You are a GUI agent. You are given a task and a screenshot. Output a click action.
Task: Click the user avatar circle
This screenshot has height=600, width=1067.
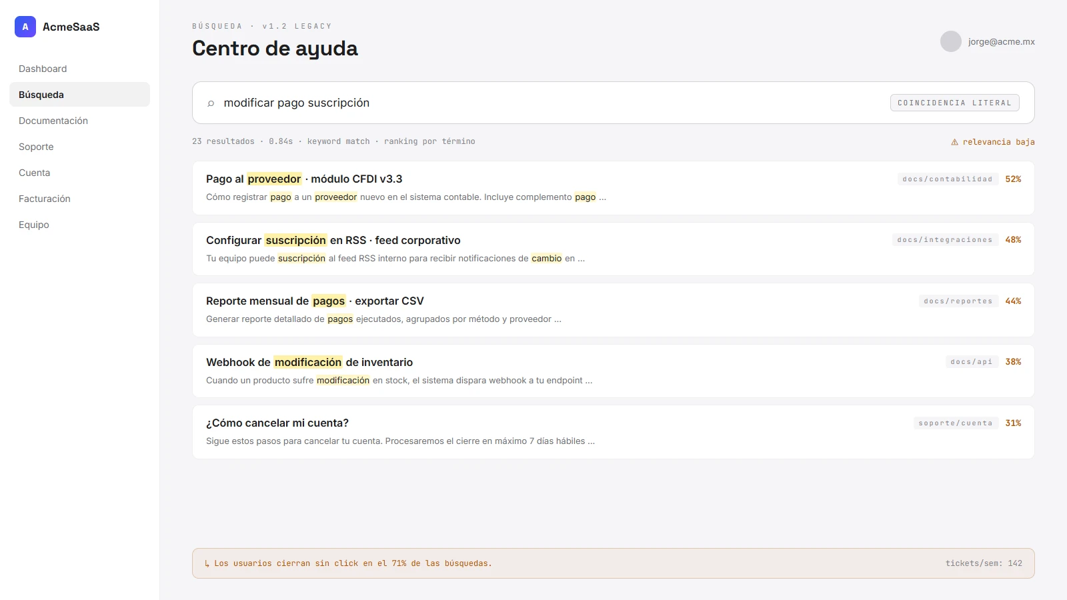(x=951, y=41)
